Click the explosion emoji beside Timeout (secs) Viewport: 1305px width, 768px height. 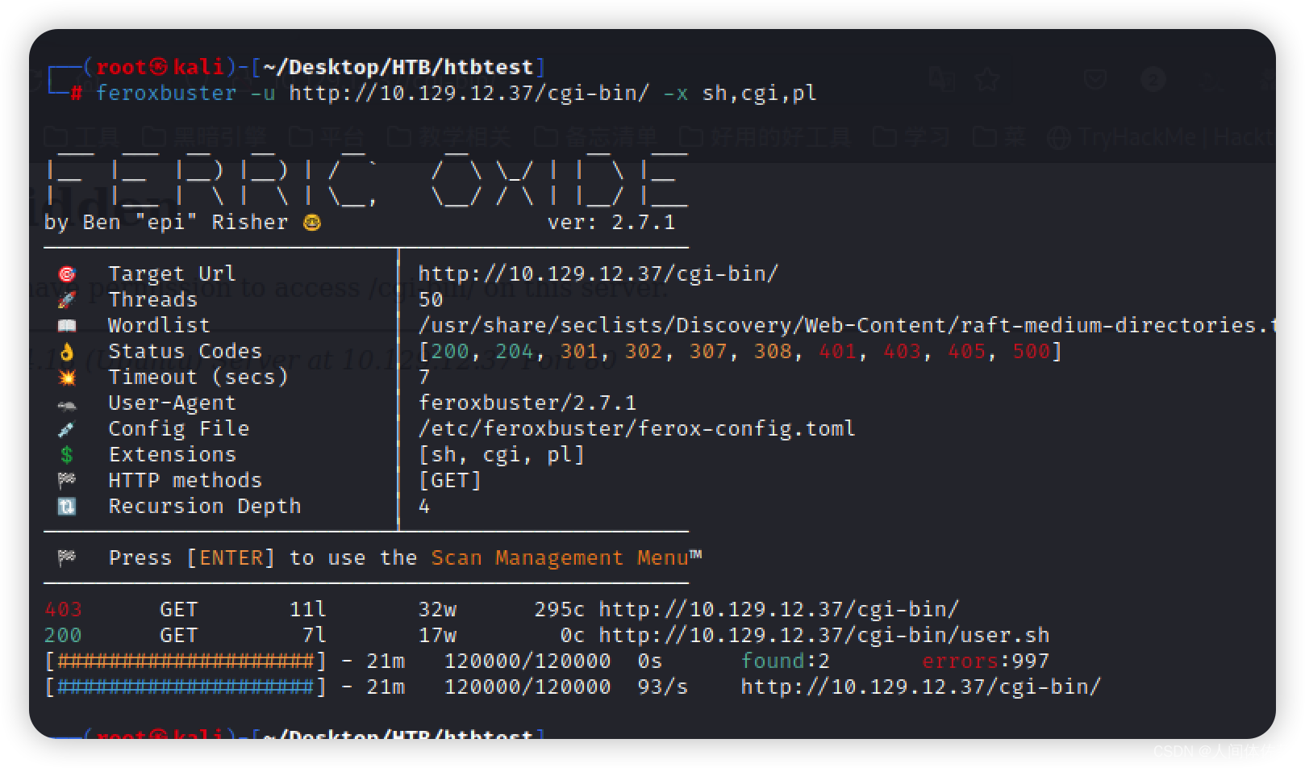click(67, 378)
